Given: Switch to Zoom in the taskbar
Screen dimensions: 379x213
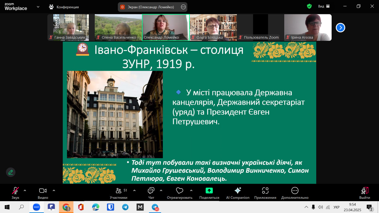Looking at the screenshot, I should click(36, 207).
